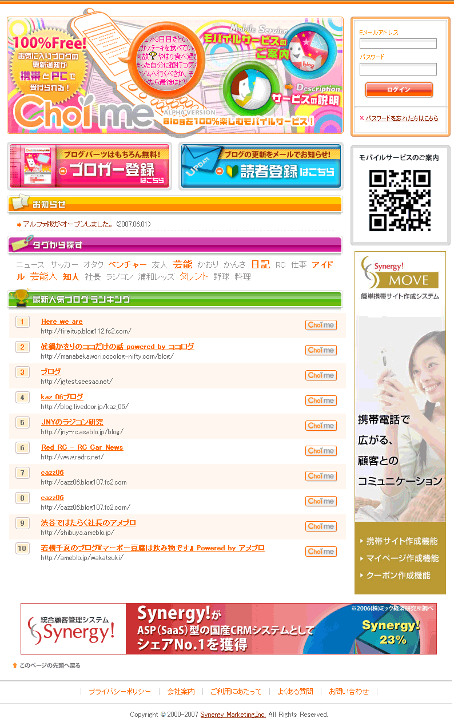The height and width of the screenshot is (726, 454).
Task: Click the note icon on お知らせ header
Action: click(x=20, y=202)
